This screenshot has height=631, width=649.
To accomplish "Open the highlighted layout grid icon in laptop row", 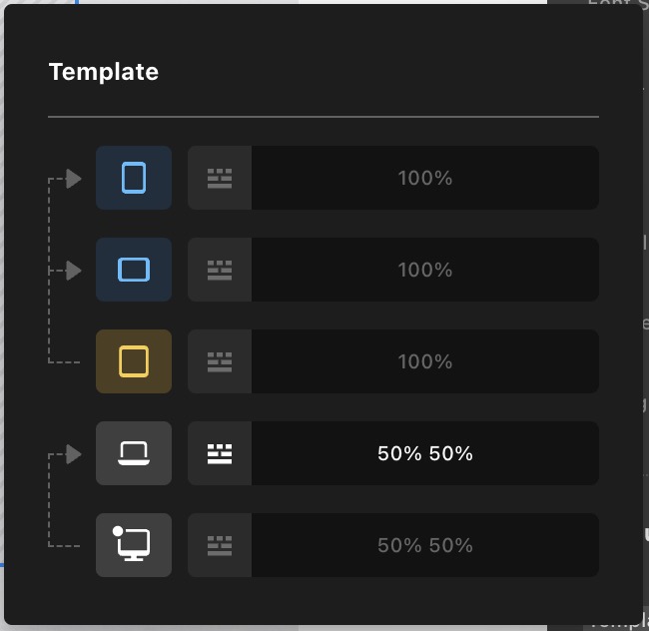I will point(220,453).
